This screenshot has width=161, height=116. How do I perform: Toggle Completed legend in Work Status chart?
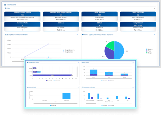click(104, 81)
